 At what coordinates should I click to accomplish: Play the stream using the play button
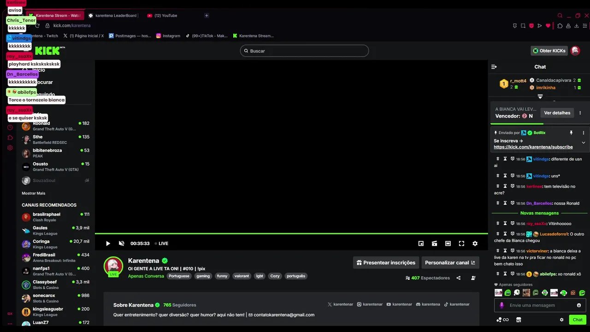108,243
